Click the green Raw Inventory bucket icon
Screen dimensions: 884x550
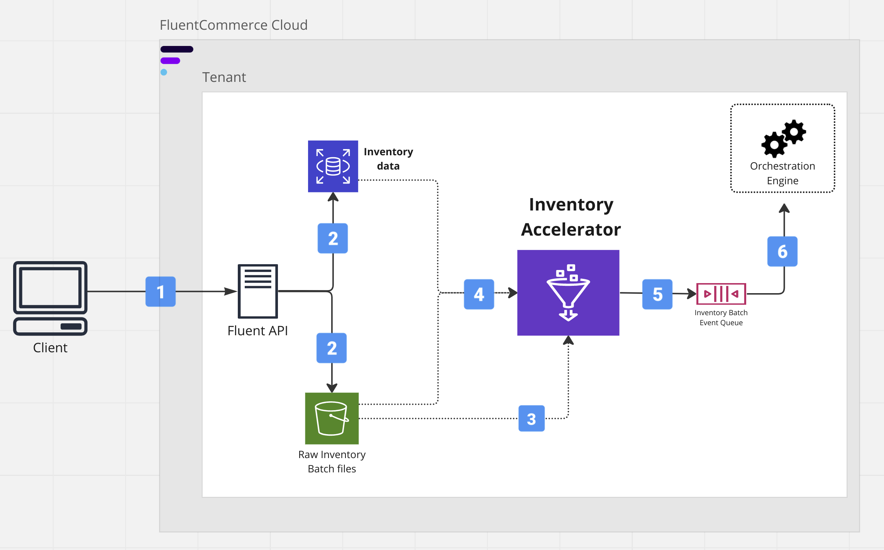click(332, 418)
